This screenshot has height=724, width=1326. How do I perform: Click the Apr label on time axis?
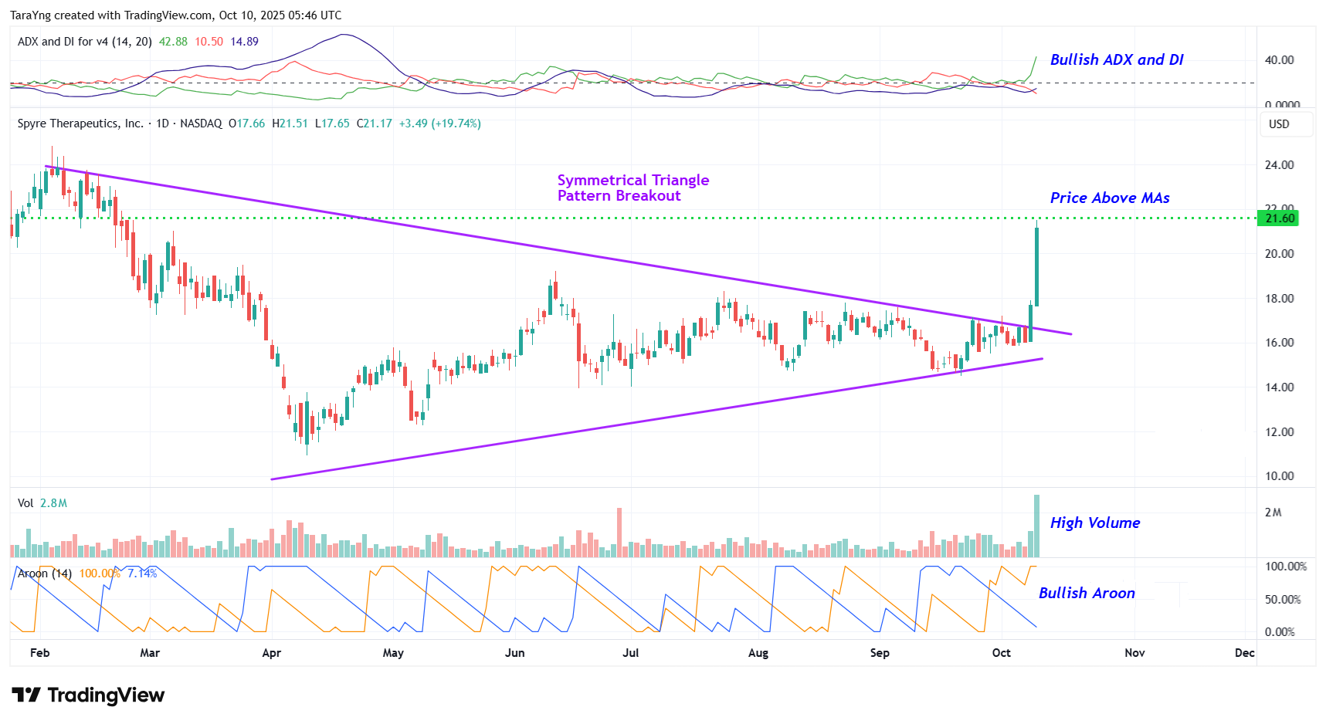click(271, 653)
